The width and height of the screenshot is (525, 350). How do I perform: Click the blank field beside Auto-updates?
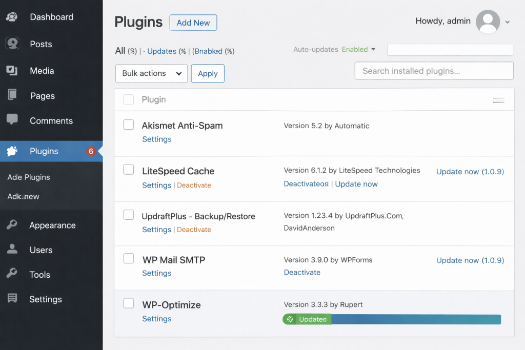pos(450,50)
